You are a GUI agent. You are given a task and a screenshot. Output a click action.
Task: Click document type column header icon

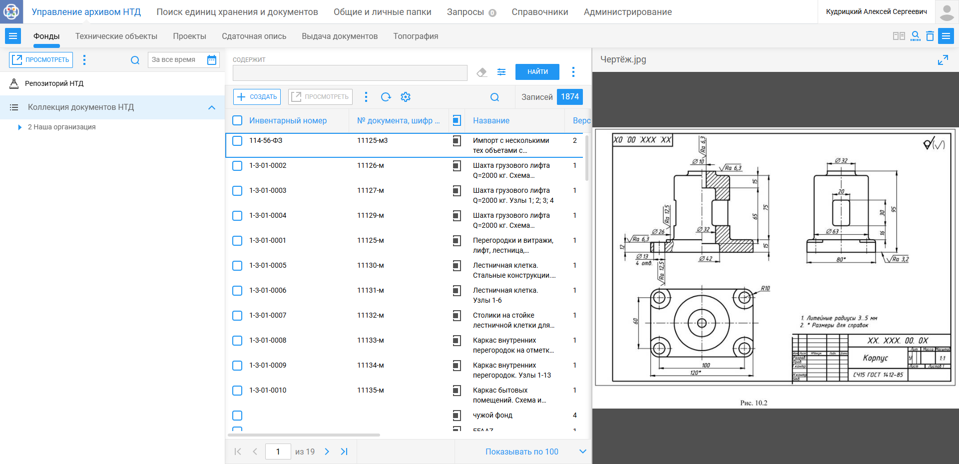pyautogui.click(x=457, y=120)
